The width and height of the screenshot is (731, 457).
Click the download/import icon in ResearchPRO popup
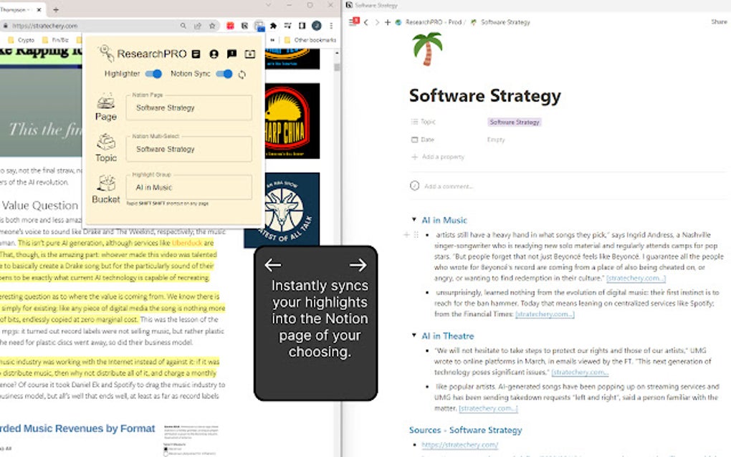[x=250, y=54]
